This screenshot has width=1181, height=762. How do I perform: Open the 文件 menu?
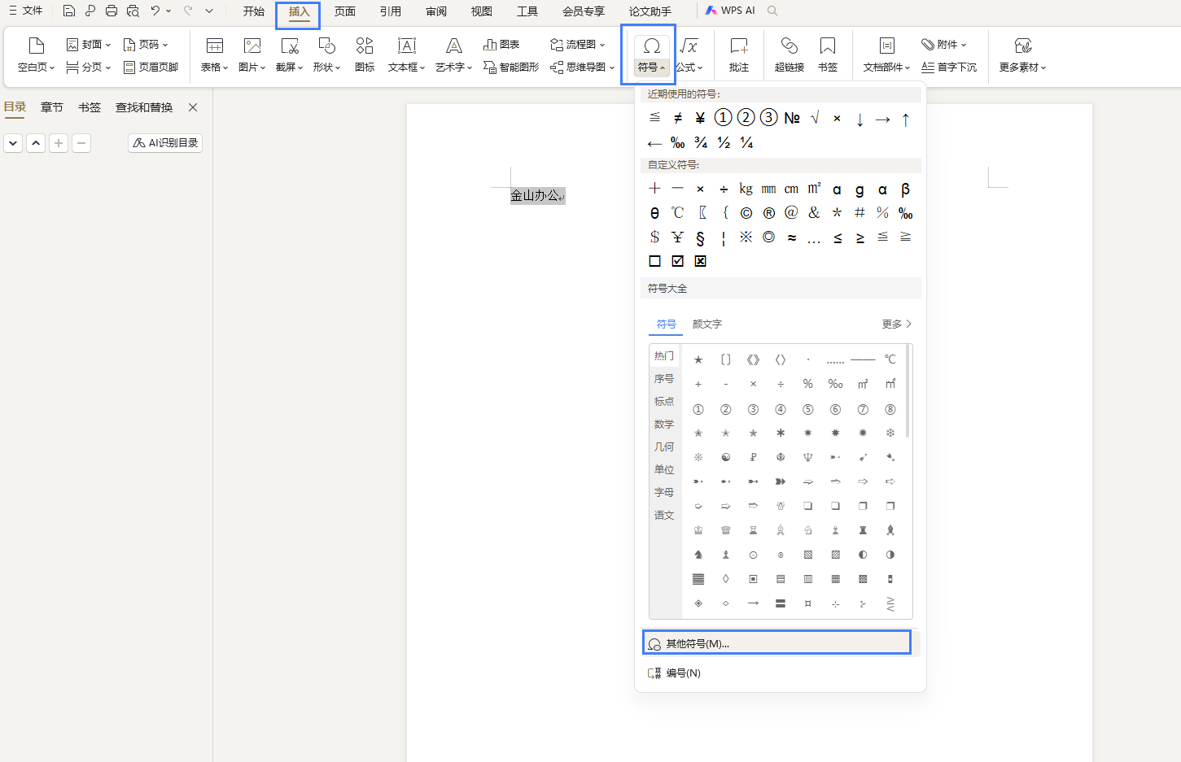click(25, 11)
